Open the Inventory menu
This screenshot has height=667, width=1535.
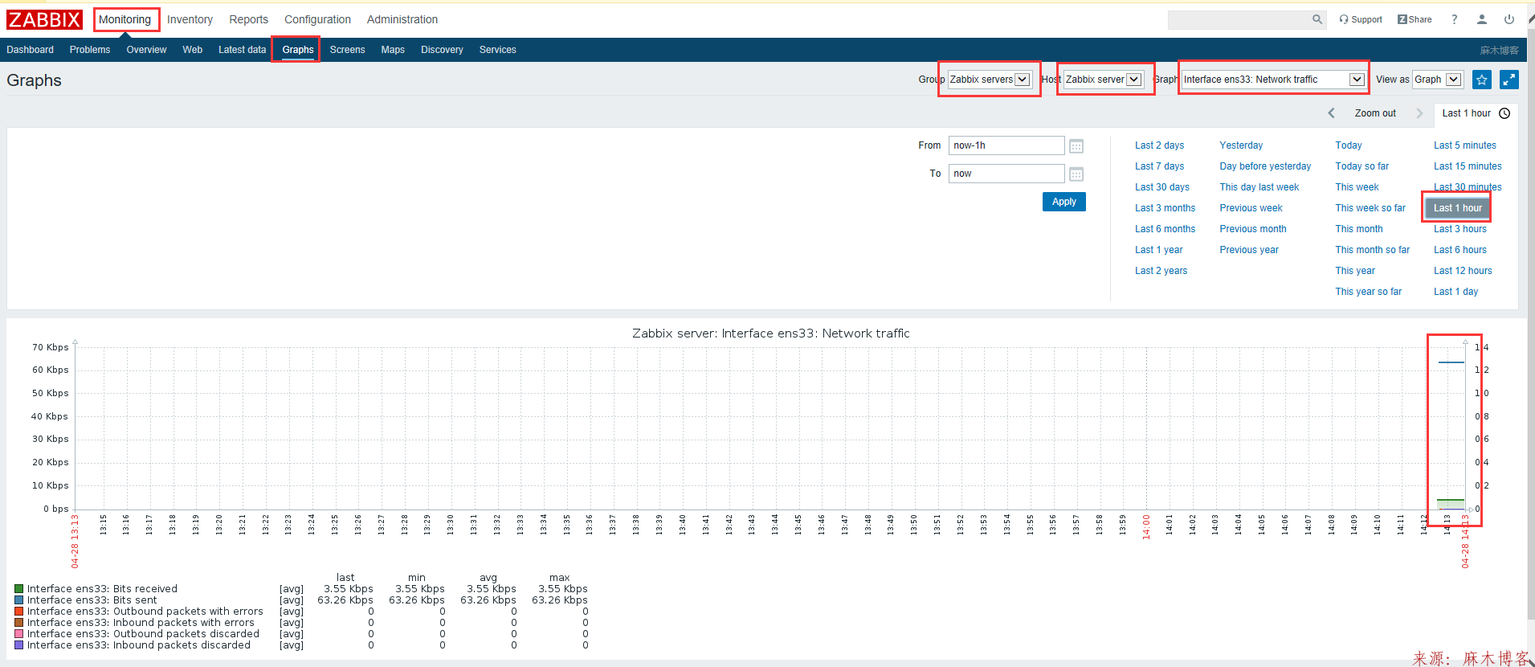pyautogui.click(x=190, y=19)
